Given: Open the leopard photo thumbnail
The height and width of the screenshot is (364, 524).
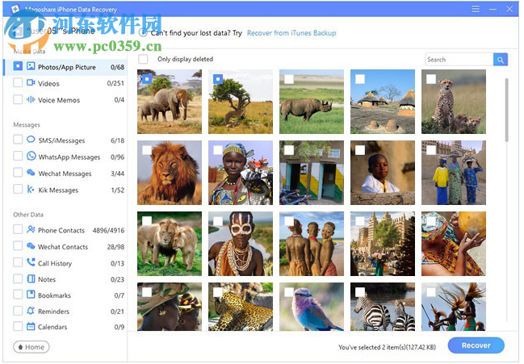Looking at the screenshot, I should coord(241,307).
